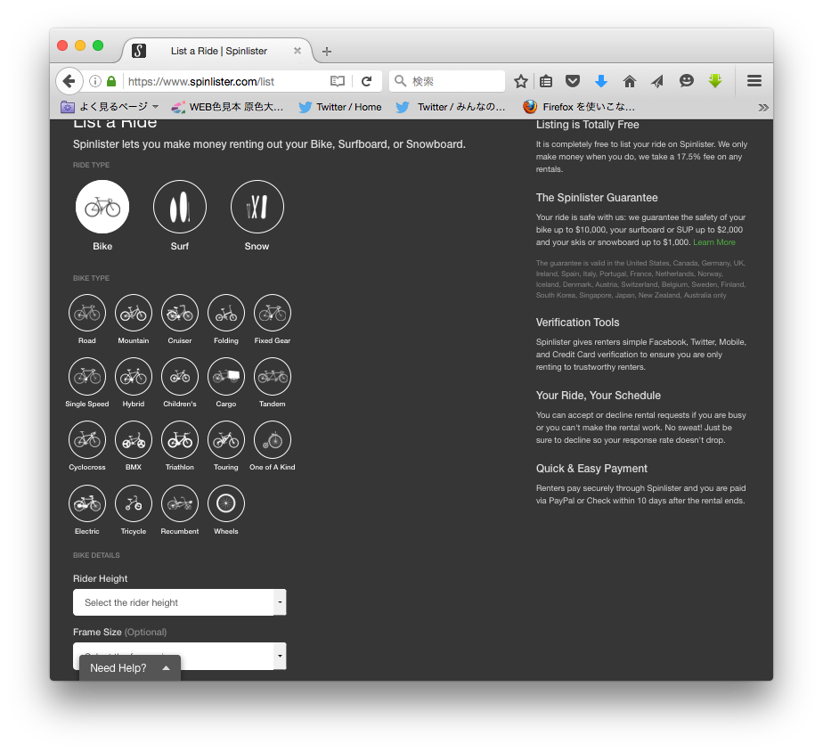Choose Fixed Gear bike type
Viewport: 823px width, 752px height.
pyautogui.click(x=273, y=313)
